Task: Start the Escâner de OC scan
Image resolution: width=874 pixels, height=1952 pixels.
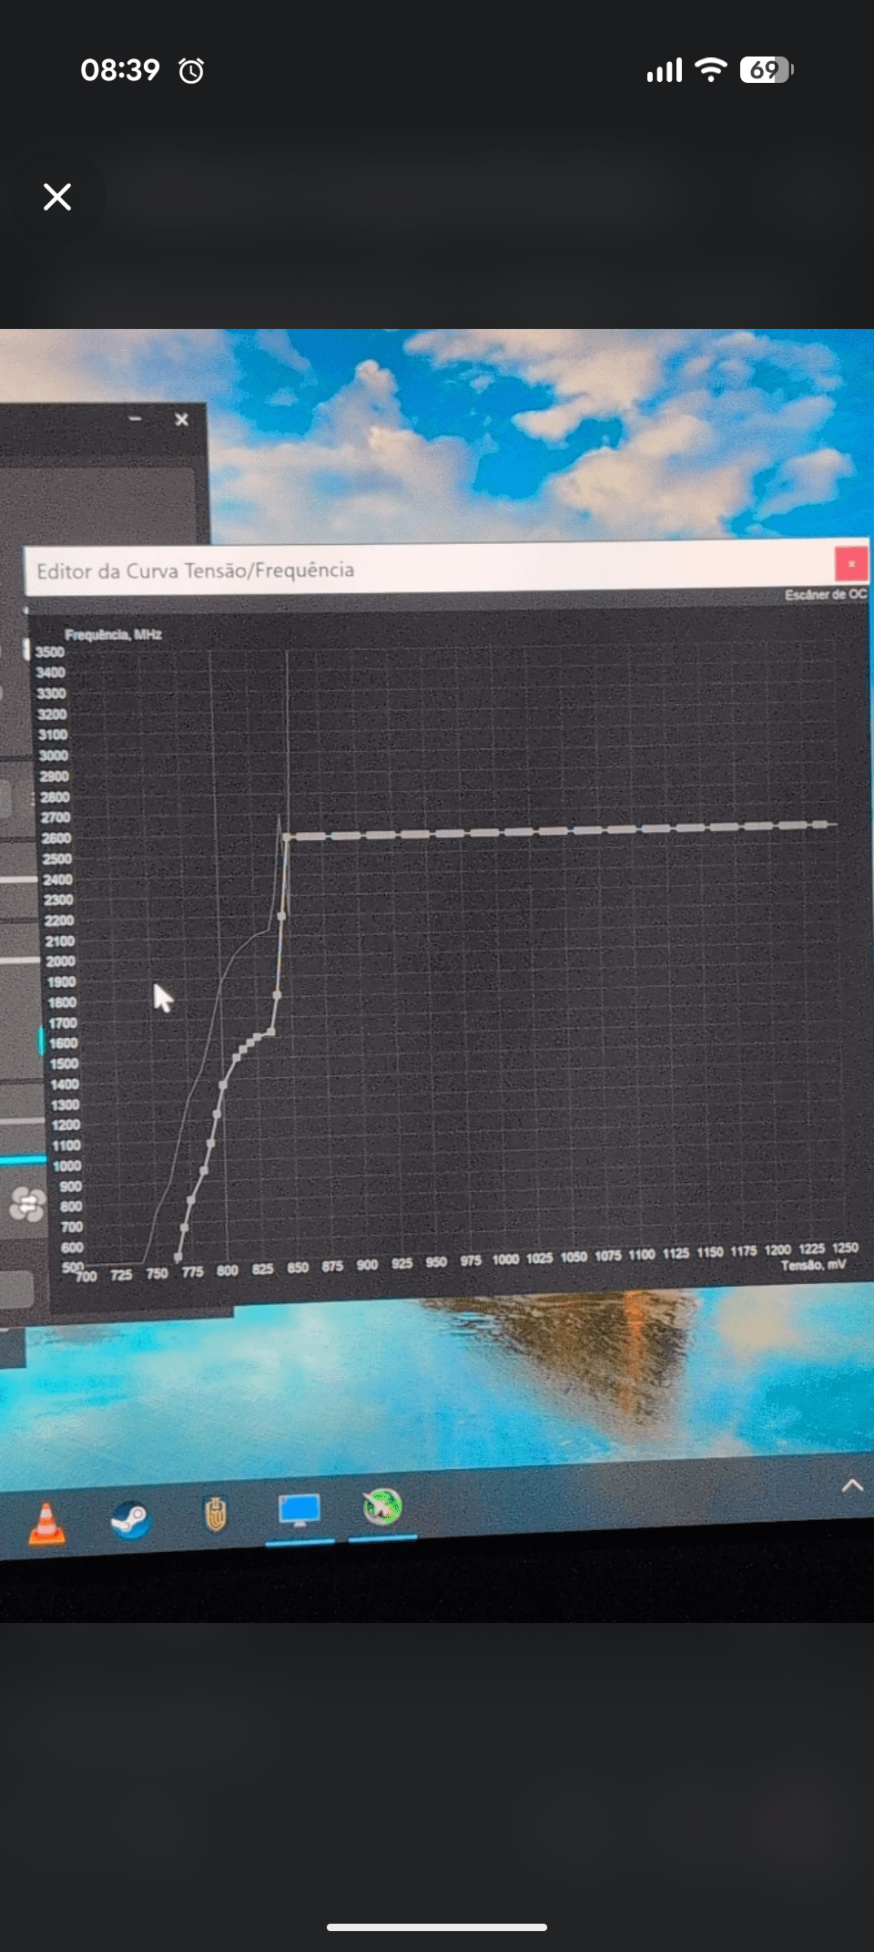Action: (x=825, y=595)
